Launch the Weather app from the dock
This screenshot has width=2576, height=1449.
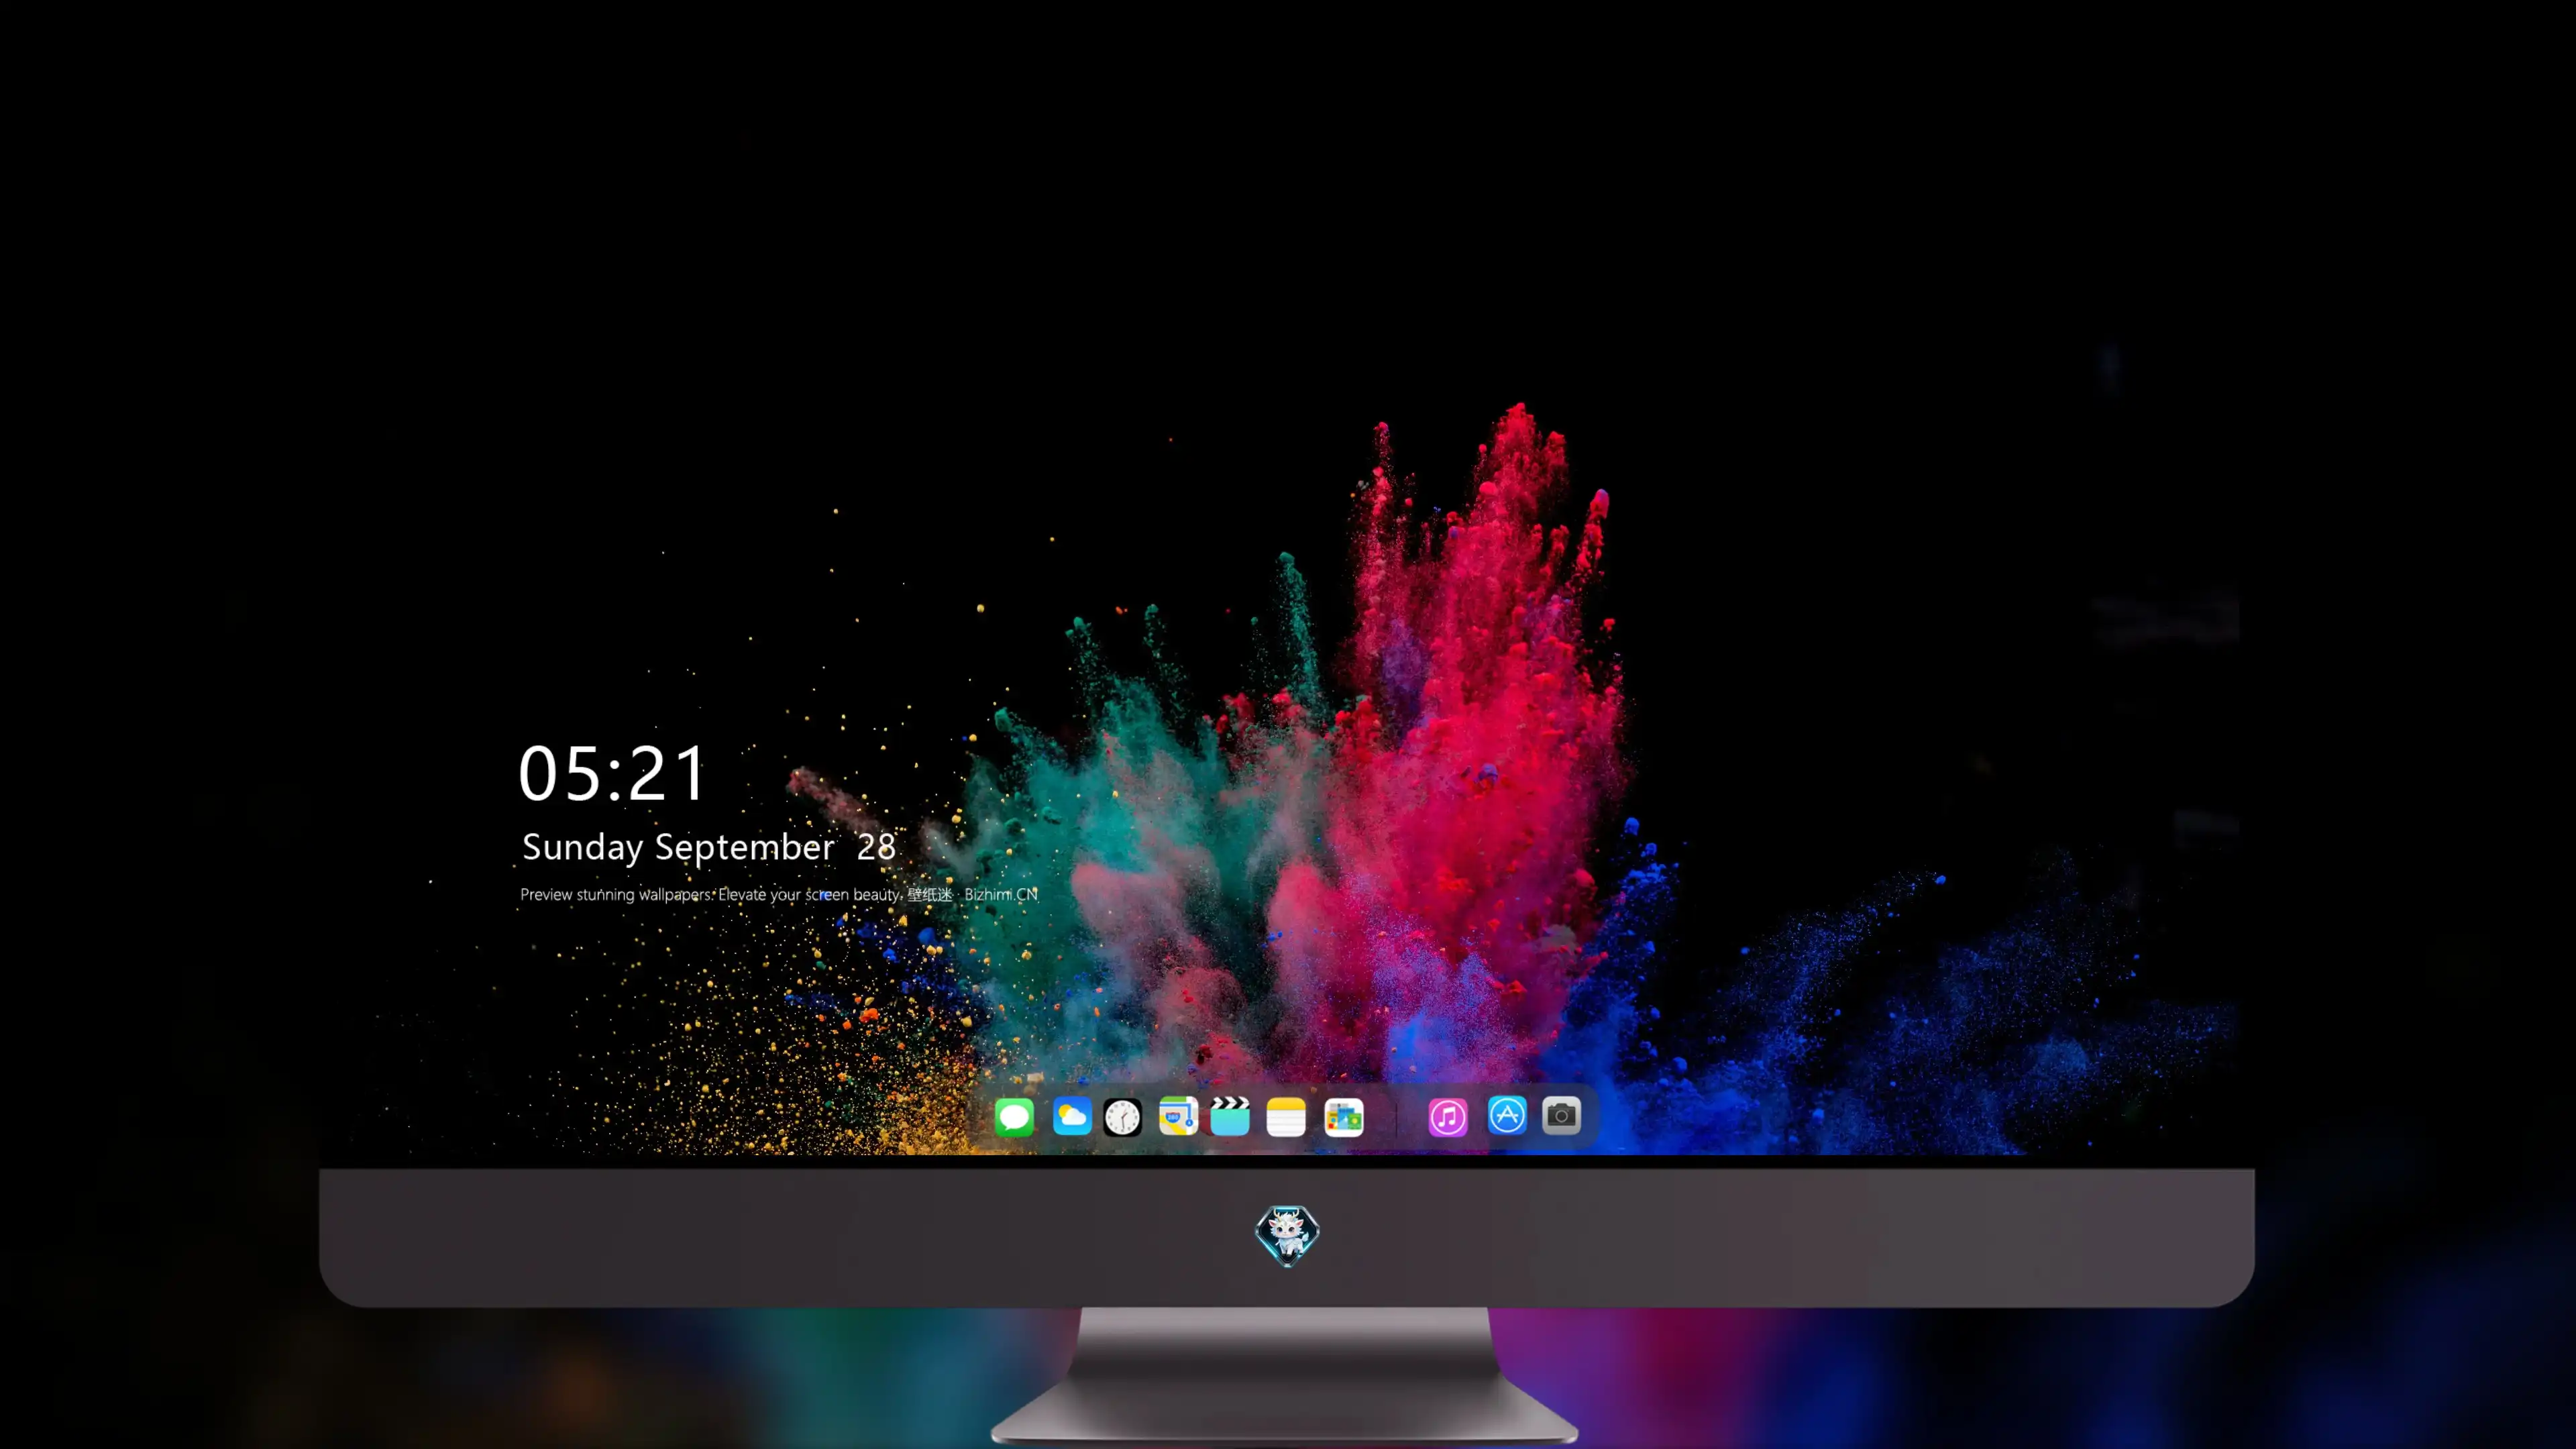pos(1071,1116)
